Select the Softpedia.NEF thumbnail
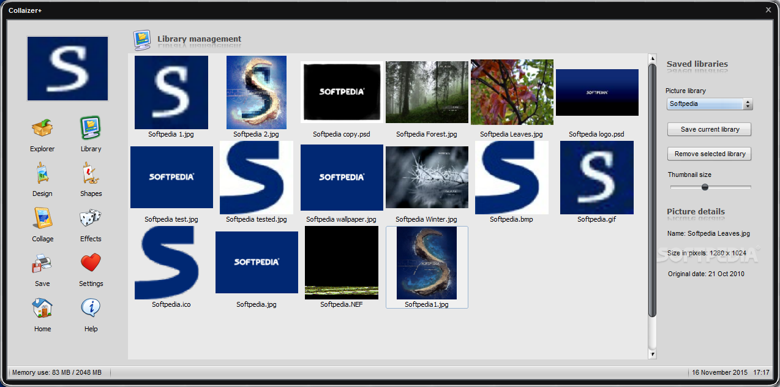This screenshot has height=387, width=780. pos(342,263)
